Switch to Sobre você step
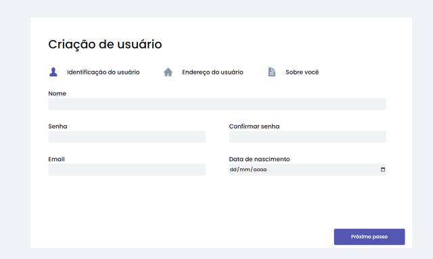The width and height of the screenshot is (433, 259). pos(302,72)
